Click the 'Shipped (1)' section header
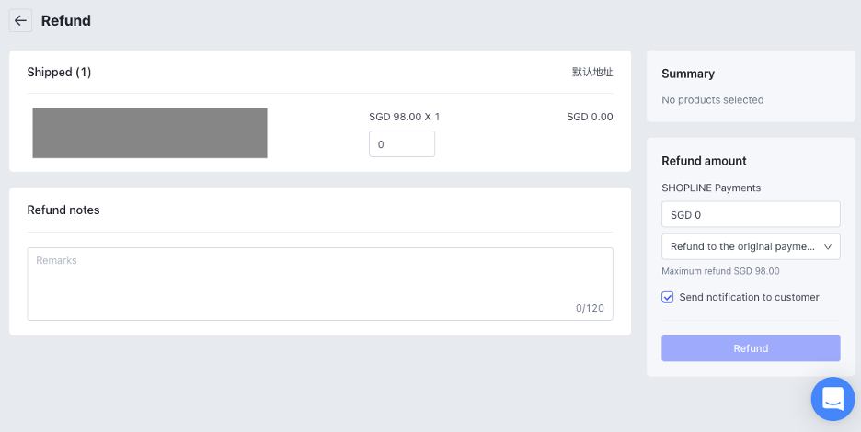Viewport: 861px width, 432px height. [59, 73]
